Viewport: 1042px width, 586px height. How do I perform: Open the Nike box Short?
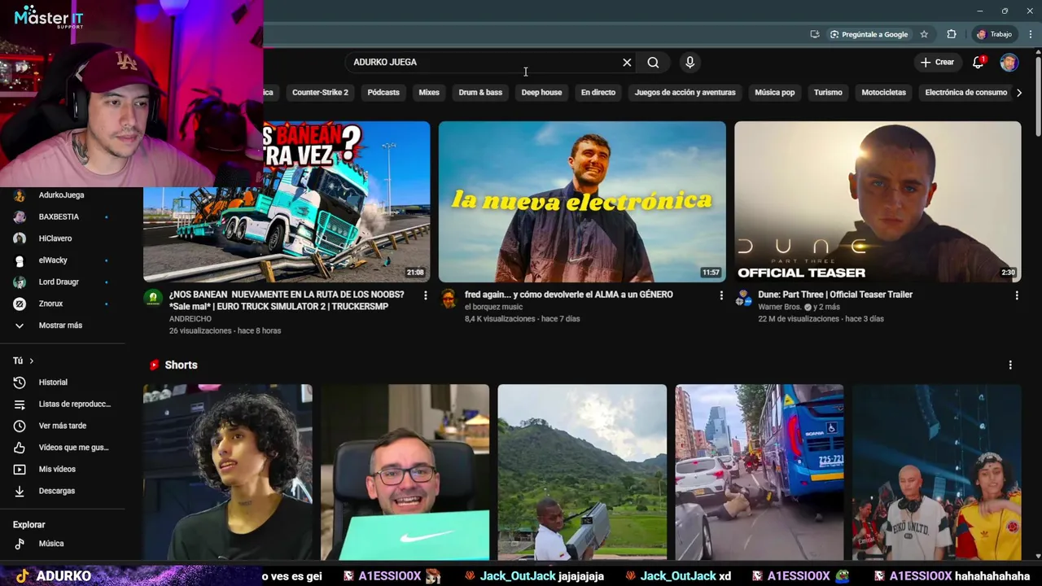(405, 473)
